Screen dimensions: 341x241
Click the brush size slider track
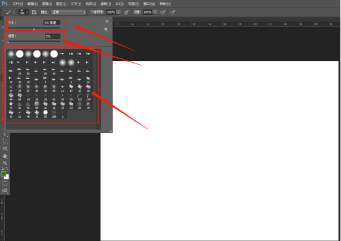tap(34, 28)
